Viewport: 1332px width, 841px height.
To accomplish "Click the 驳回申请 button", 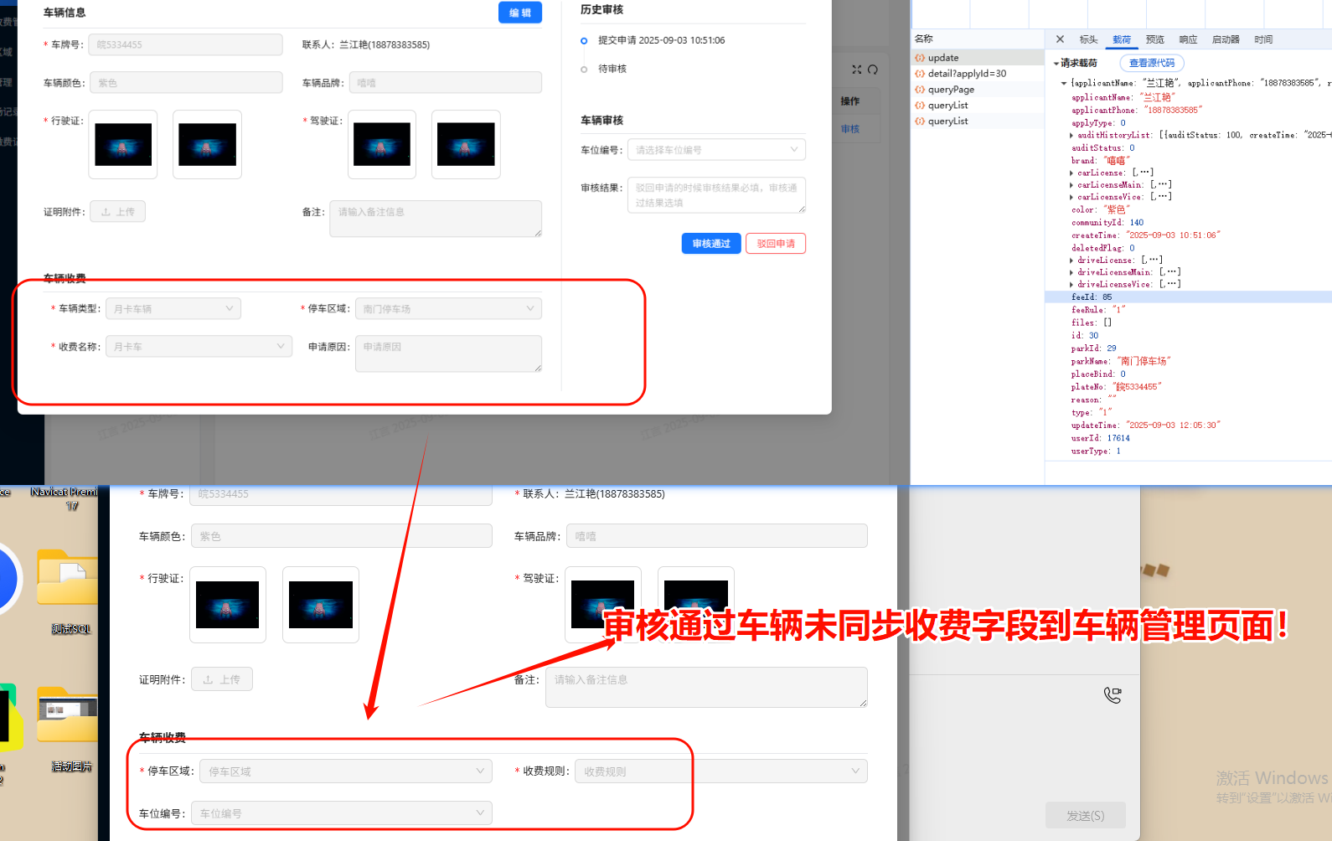I will pos(776,244).
